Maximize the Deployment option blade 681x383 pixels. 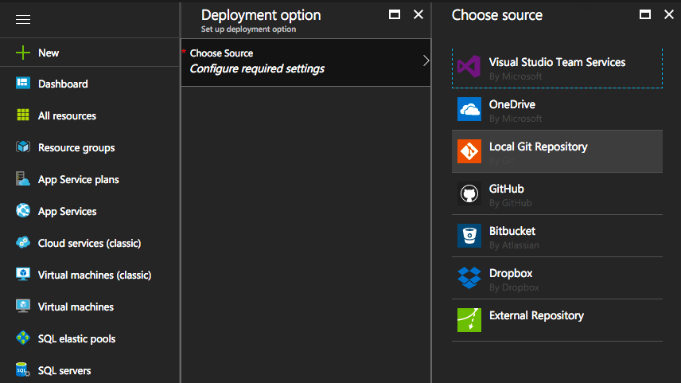pyautogui.click(x=395, y=15)
